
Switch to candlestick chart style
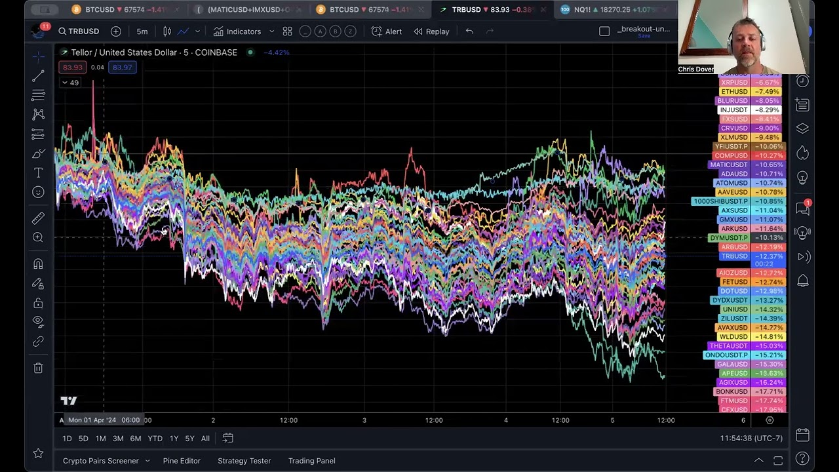(x=167, y=31)
